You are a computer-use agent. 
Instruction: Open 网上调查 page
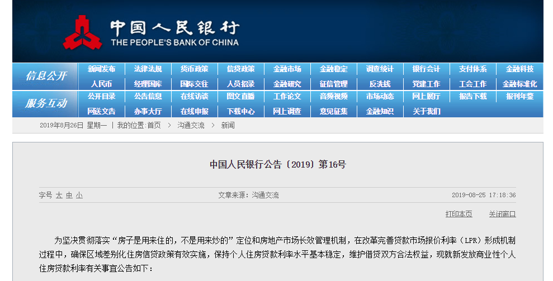click(x=287, y=111)
